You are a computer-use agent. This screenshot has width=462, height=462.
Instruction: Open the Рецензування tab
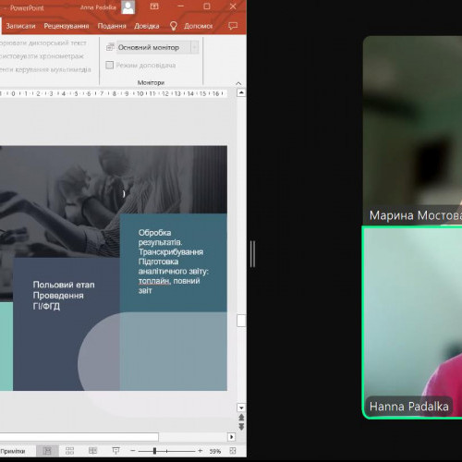(x=67, y=26)
